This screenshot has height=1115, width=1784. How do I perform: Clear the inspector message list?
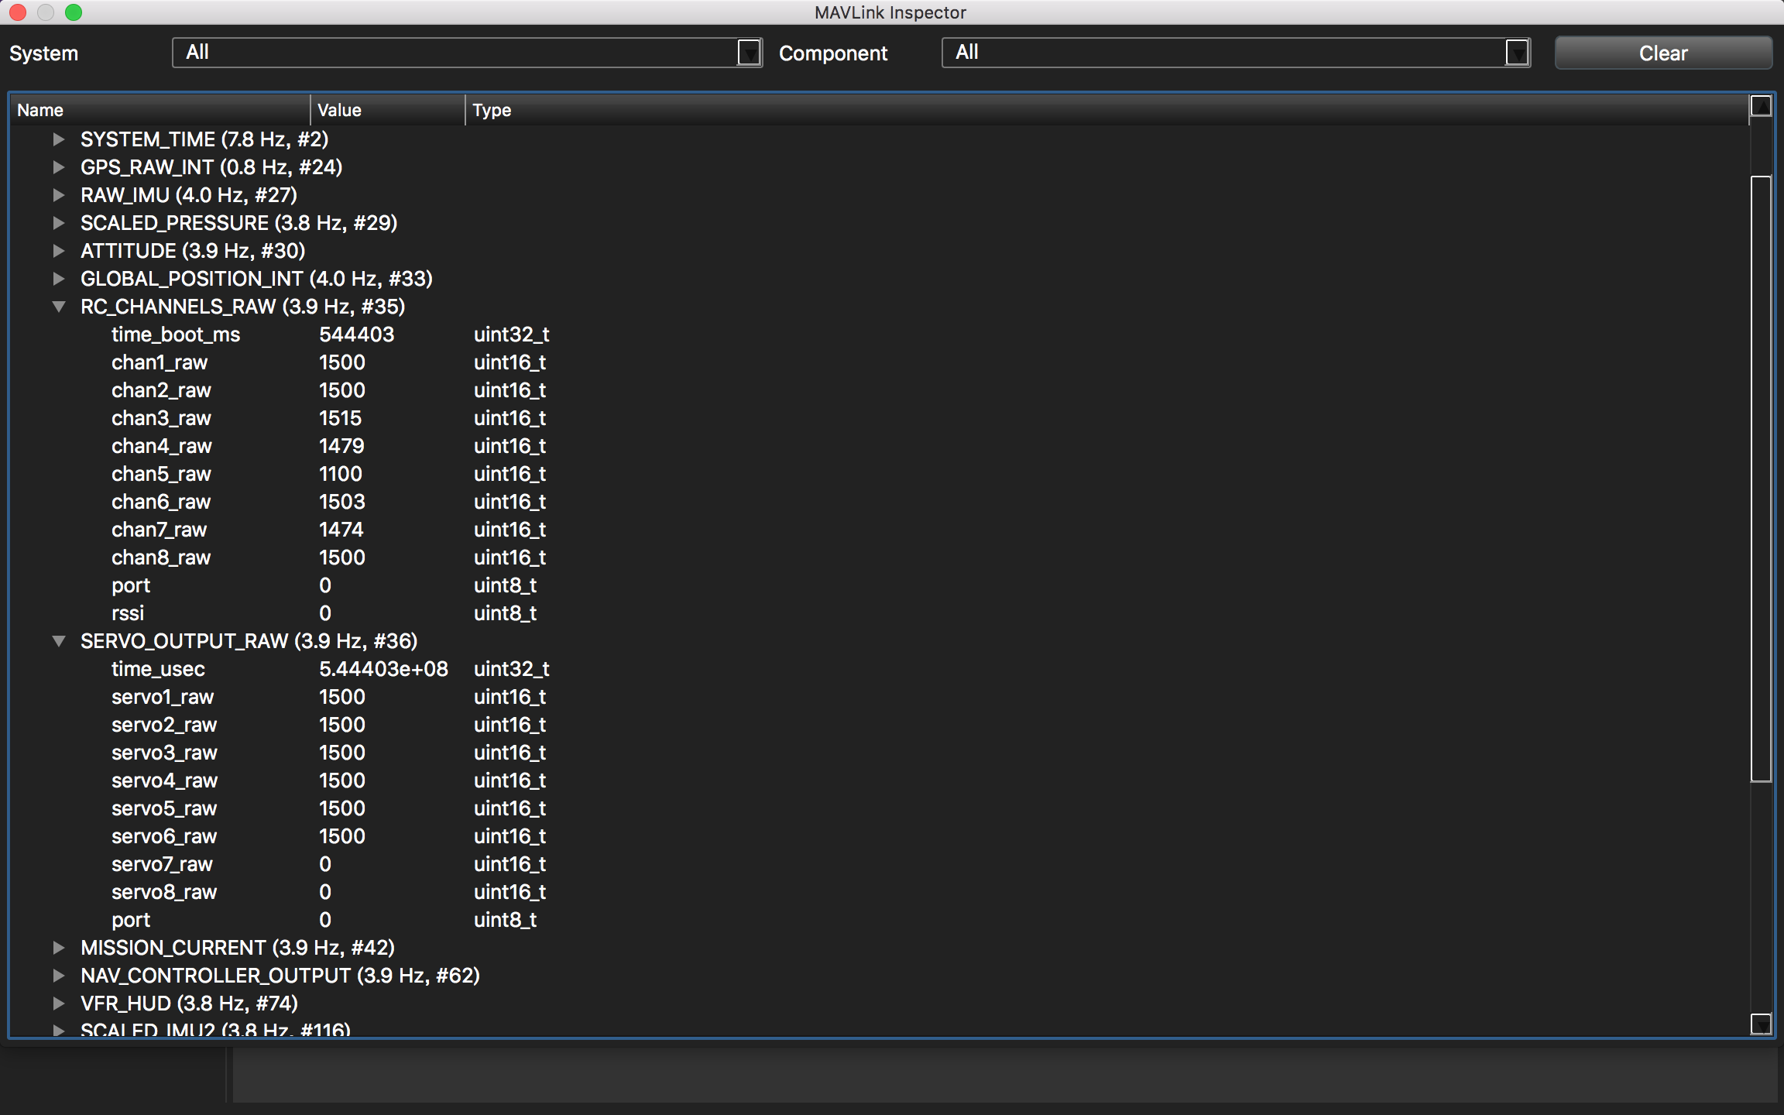[x=1663, y=53]
